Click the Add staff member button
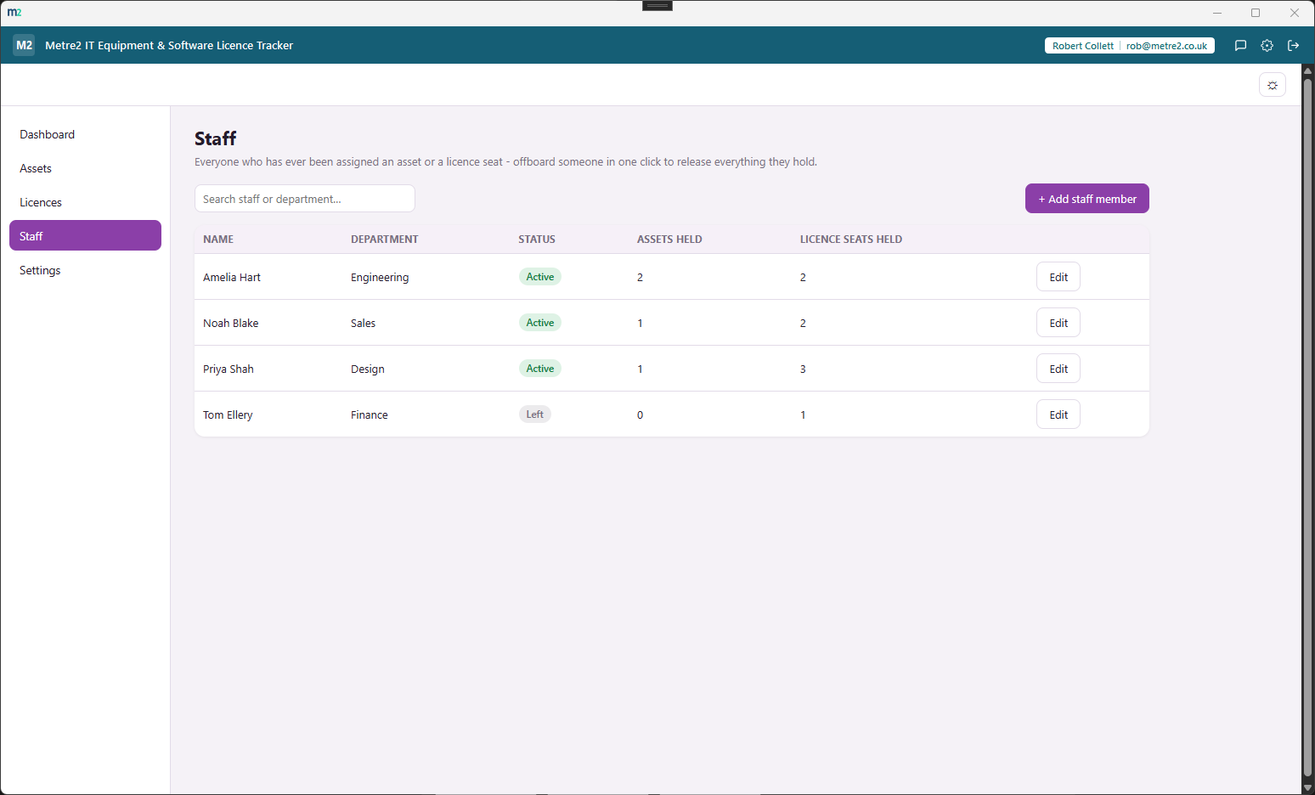The height and width of the screenshot is (795, 1315). coord(1087,199)
